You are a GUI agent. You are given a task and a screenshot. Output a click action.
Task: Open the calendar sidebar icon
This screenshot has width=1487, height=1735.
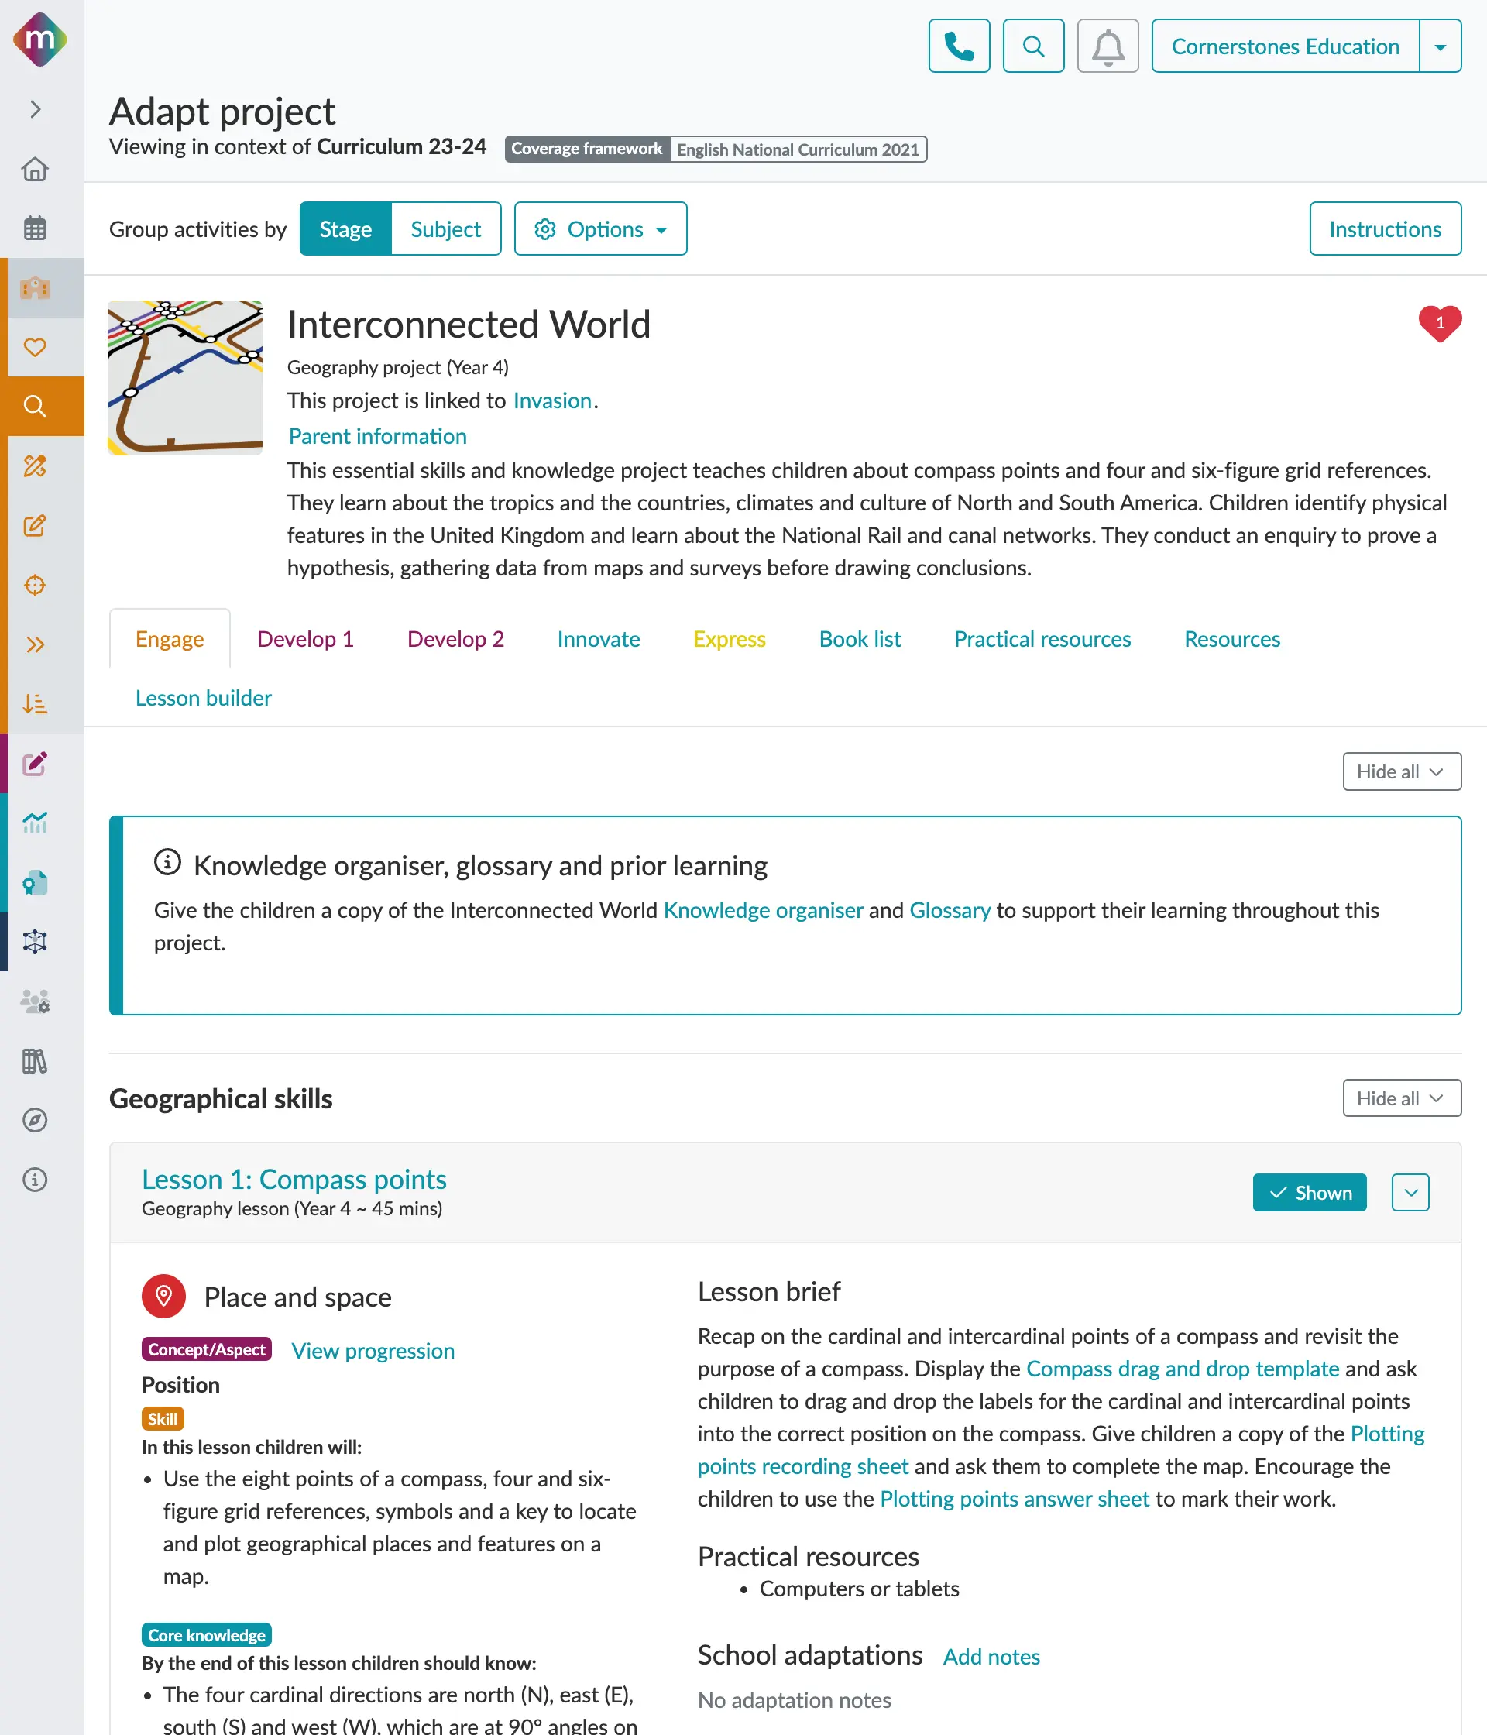click(x=35, y=228)
